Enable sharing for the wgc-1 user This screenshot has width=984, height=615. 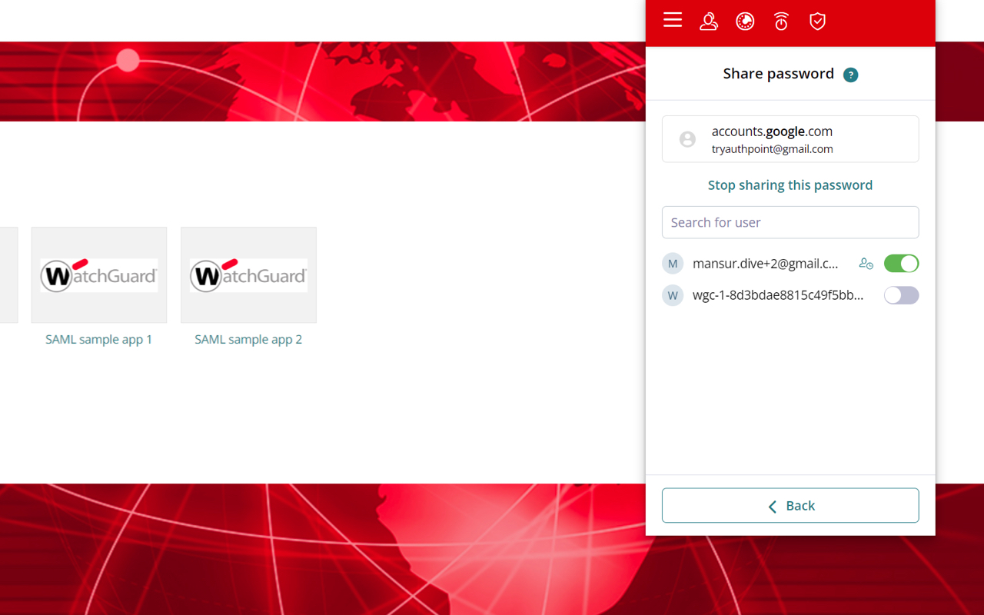pyautogui.click(x=900, y=295)
